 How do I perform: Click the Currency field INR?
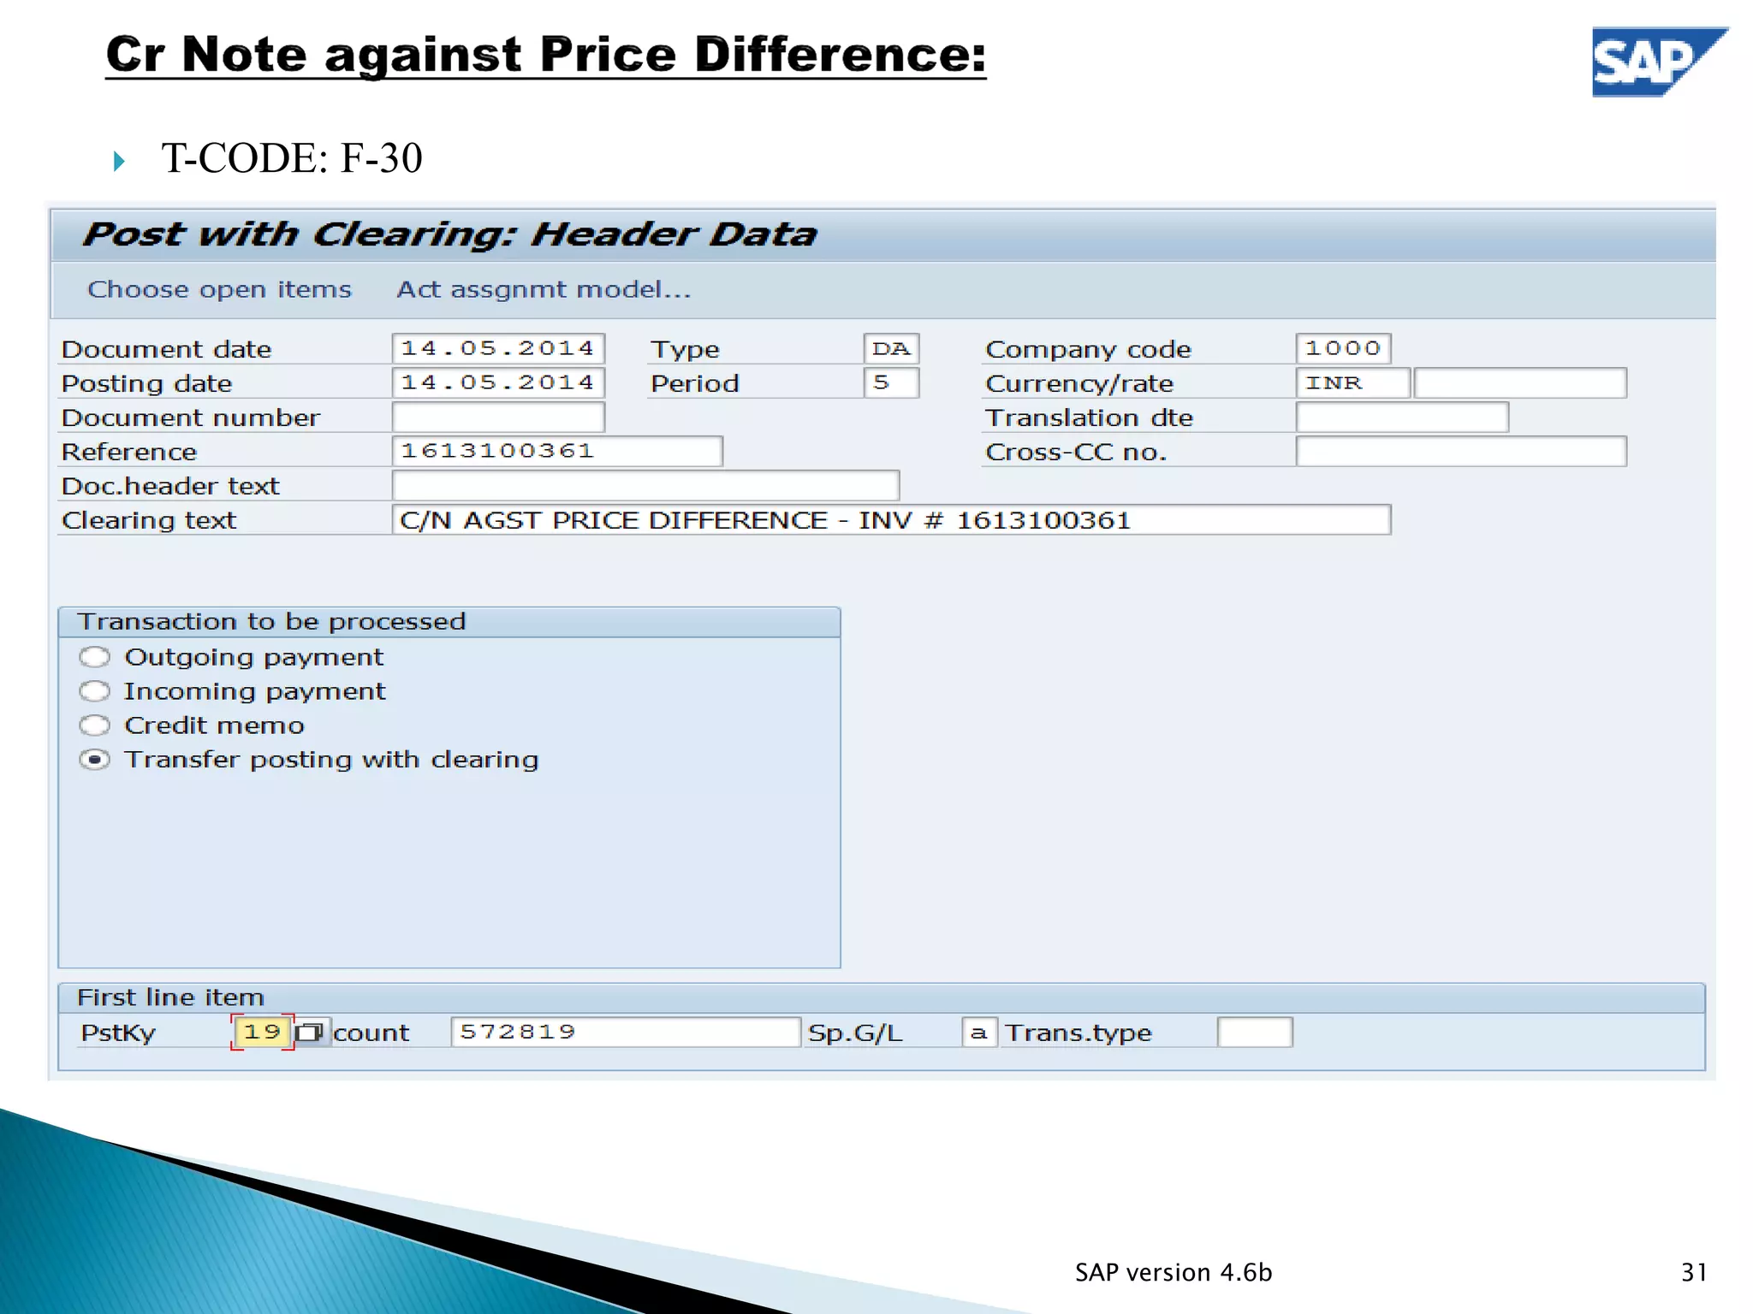[1352, 383]
